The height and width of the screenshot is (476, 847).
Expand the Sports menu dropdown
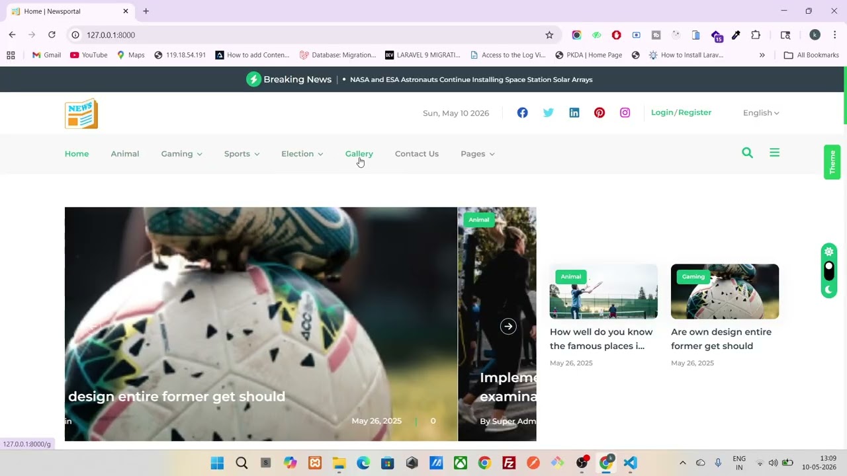[x=242, y=153]
